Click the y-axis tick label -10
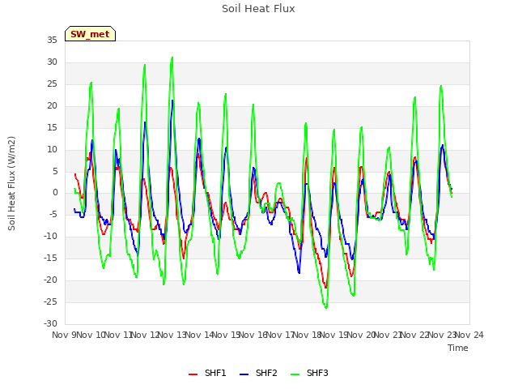The image size is (518, 389). coord(50,236)
